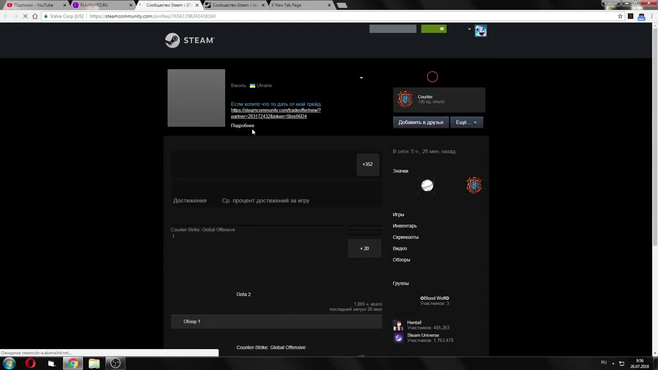Click the RU language indicator in tray

point(604,363)
